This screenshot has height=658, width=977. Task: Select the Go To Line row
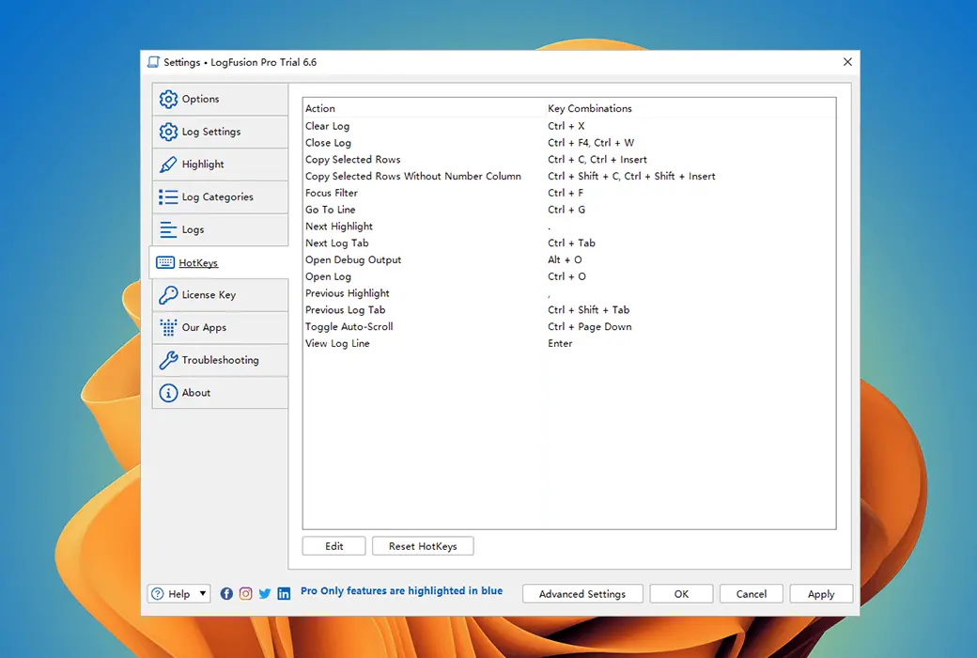[569, 210]
